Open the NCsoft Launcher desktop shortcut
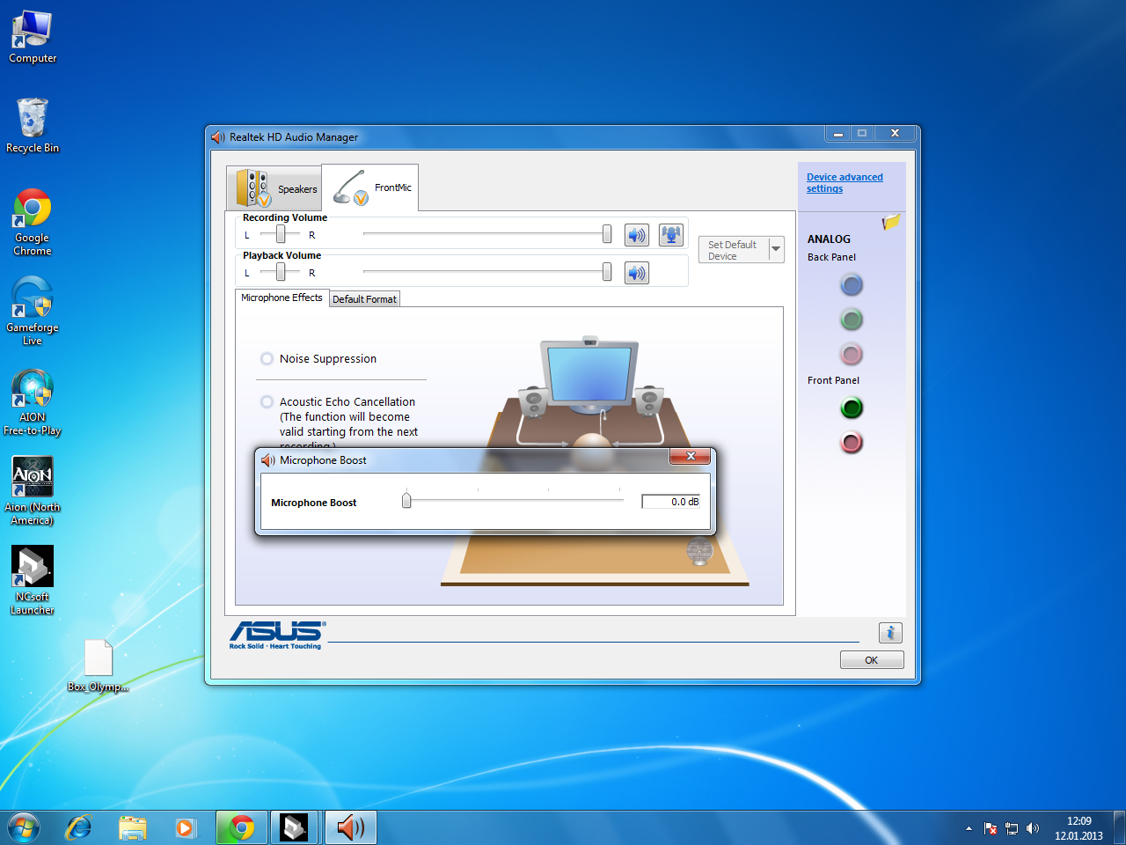 point(33,580)
